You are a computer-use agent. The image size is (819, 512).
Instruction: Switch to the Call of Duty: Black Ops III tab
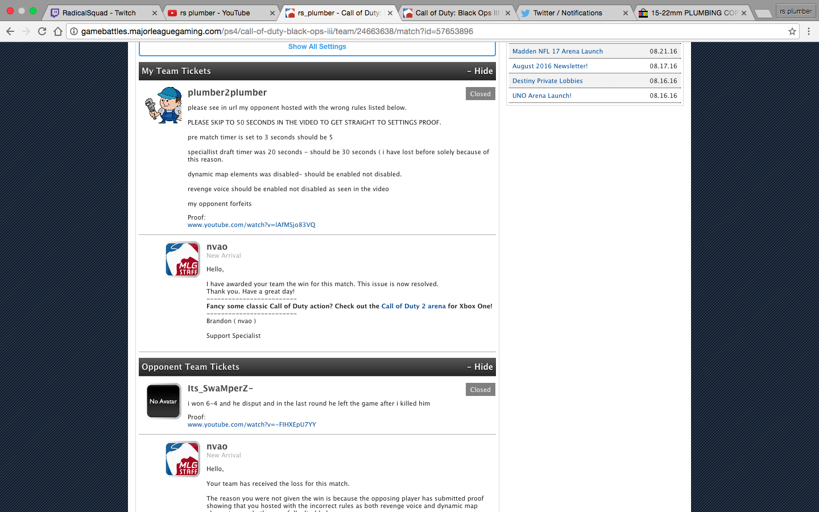pyautogui.click(x=457, y=13)
